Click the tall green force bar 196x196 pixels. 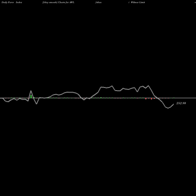click(31, 96)
